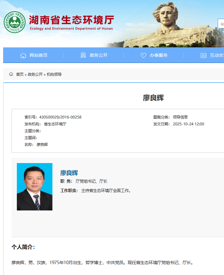Click the small home icon in breadcrumb
The width and height of the screenshot is (224, 275).
(11, 74)
